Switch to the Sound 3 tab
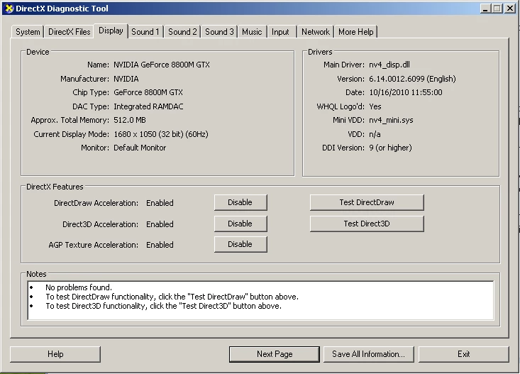 click(x=219, y=32)
